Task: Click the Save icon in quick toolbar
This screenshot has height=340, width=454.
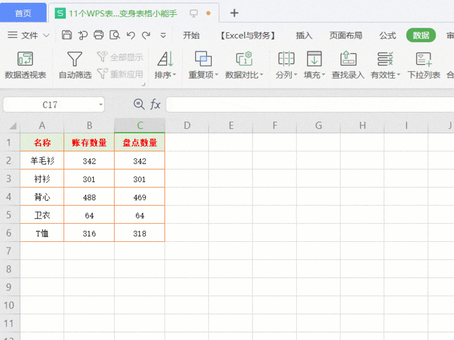Action: click(66, 35)
